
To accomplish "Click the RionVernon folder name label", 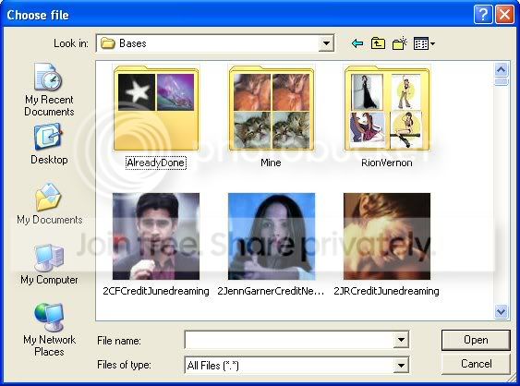I will [387, 163].
